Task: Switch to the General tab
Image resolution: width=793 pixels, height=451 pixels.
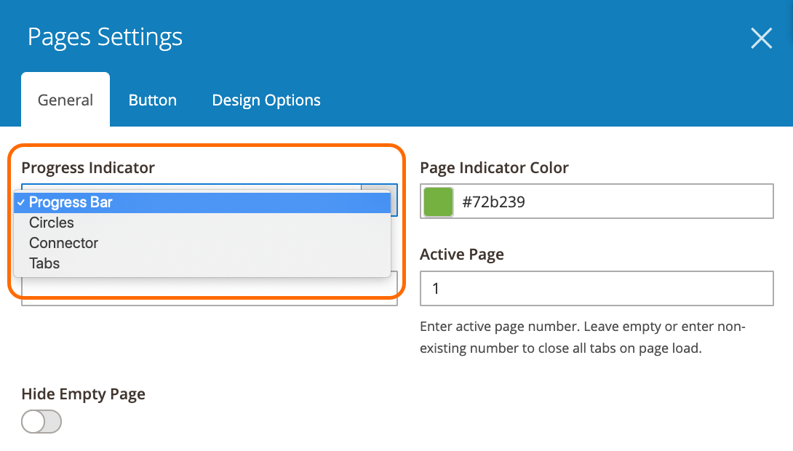Action: [x=65, y=100]
